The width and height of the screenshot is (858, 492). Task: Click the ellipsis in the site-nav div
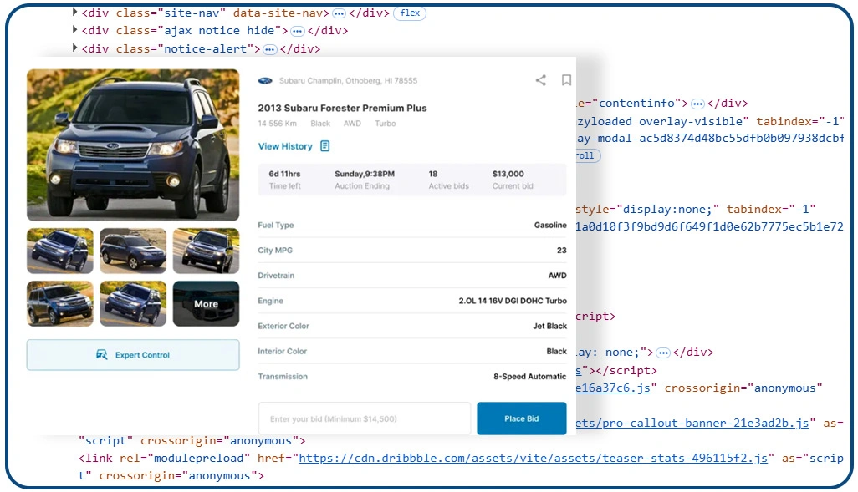(x=340, y=13)
